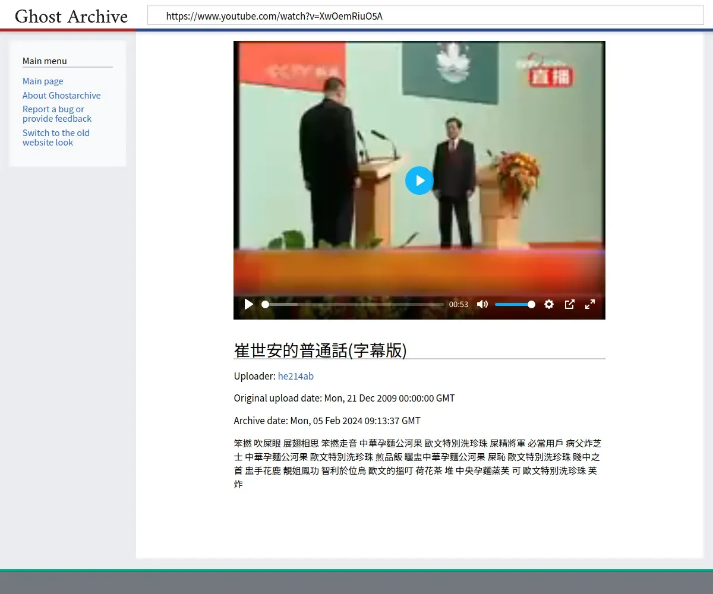Viewport: 713px width, 594px height.
Task: Open About Ghostarchive link
Action: 62,96
